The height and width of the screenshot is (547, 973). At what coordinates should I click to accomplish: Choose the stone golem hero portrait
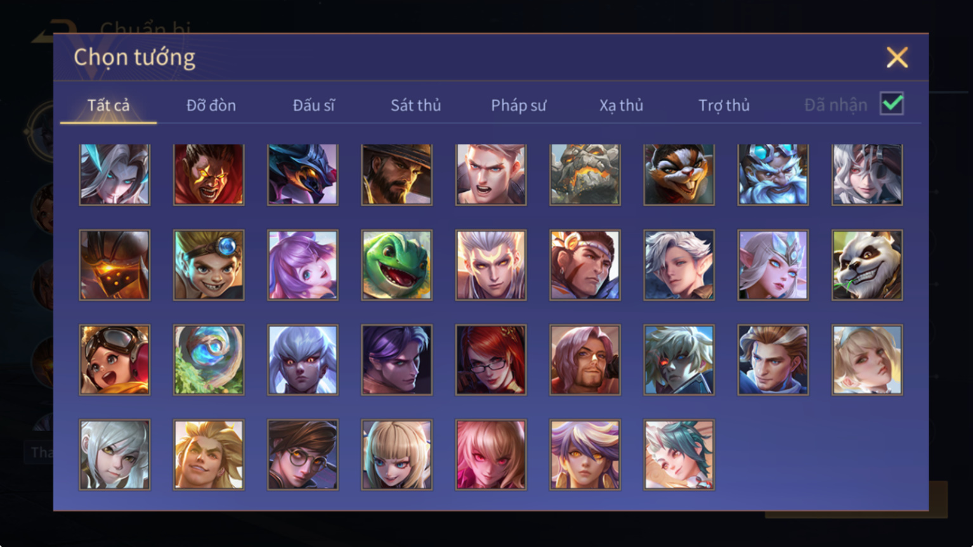585,174
